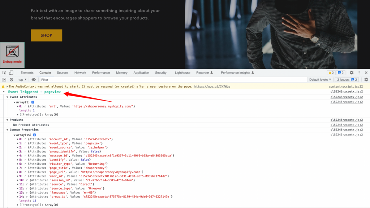Switch to the Console tab
This screenshot has height=208, width=370.
click(x=45, y=73)
